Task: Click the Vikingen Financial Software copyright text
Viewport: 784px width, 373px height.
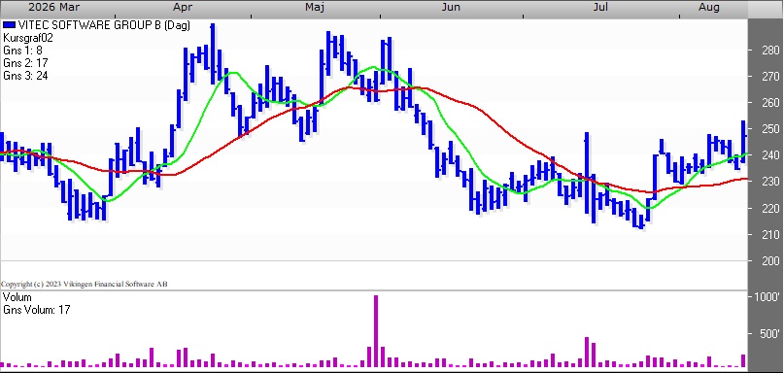Action: coord(84,284)
